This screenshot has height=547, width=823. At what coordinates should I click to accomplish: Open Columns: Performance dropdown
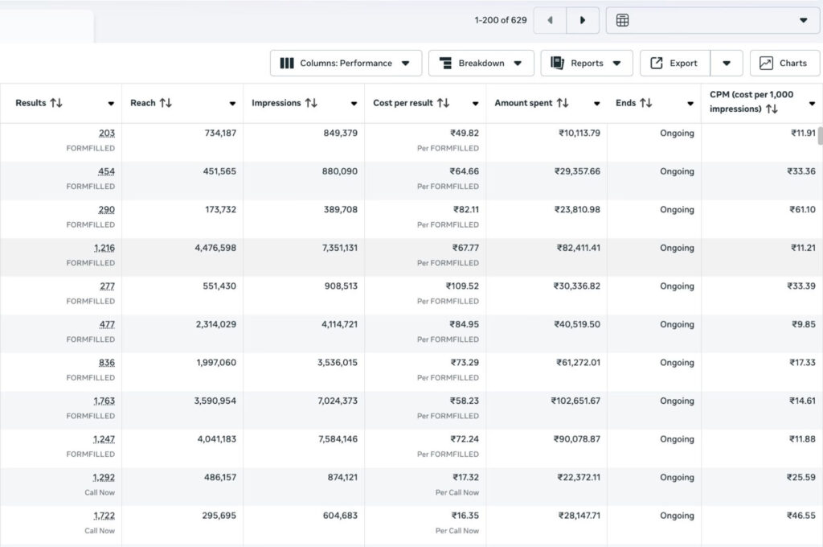tap(346, 64)
